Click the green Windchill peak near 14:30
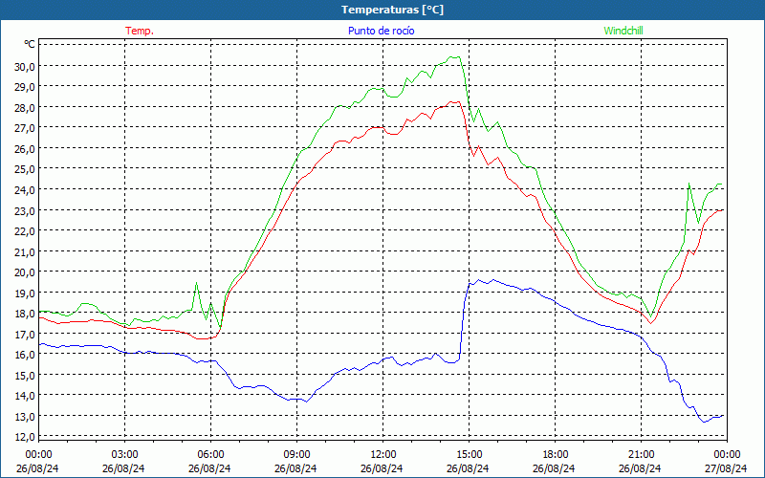This screenshot has height=478, width=765. pyautogui.click(x=454, y=57)
